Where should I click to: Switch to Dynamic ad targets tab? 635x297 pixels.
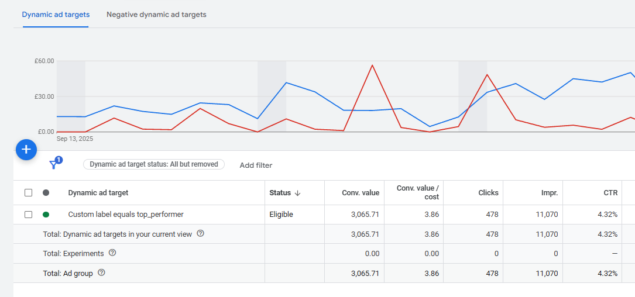56,15
